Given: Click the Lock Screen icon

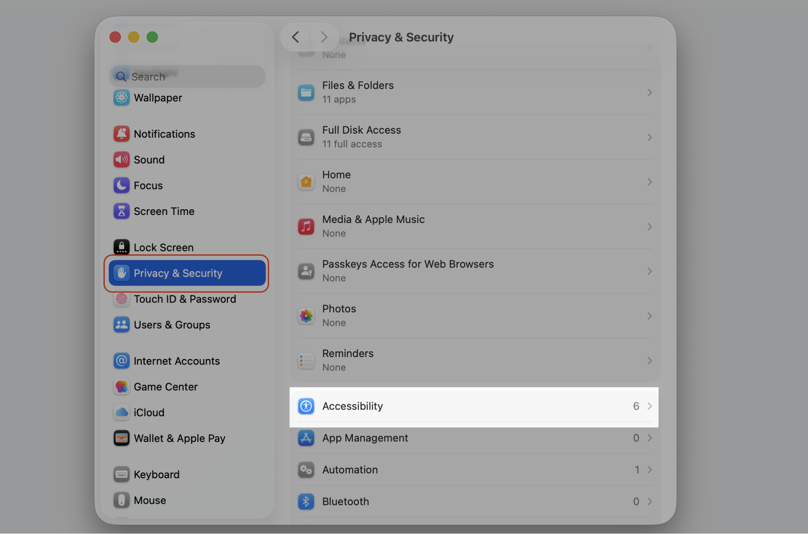Looking at the screenshot, I should click(121, 247).
